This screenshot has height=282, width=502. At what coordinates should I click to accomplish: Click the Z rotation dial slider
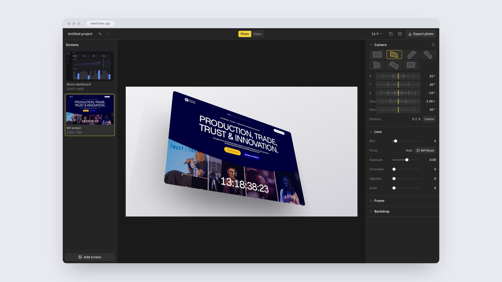pos(398,93)
